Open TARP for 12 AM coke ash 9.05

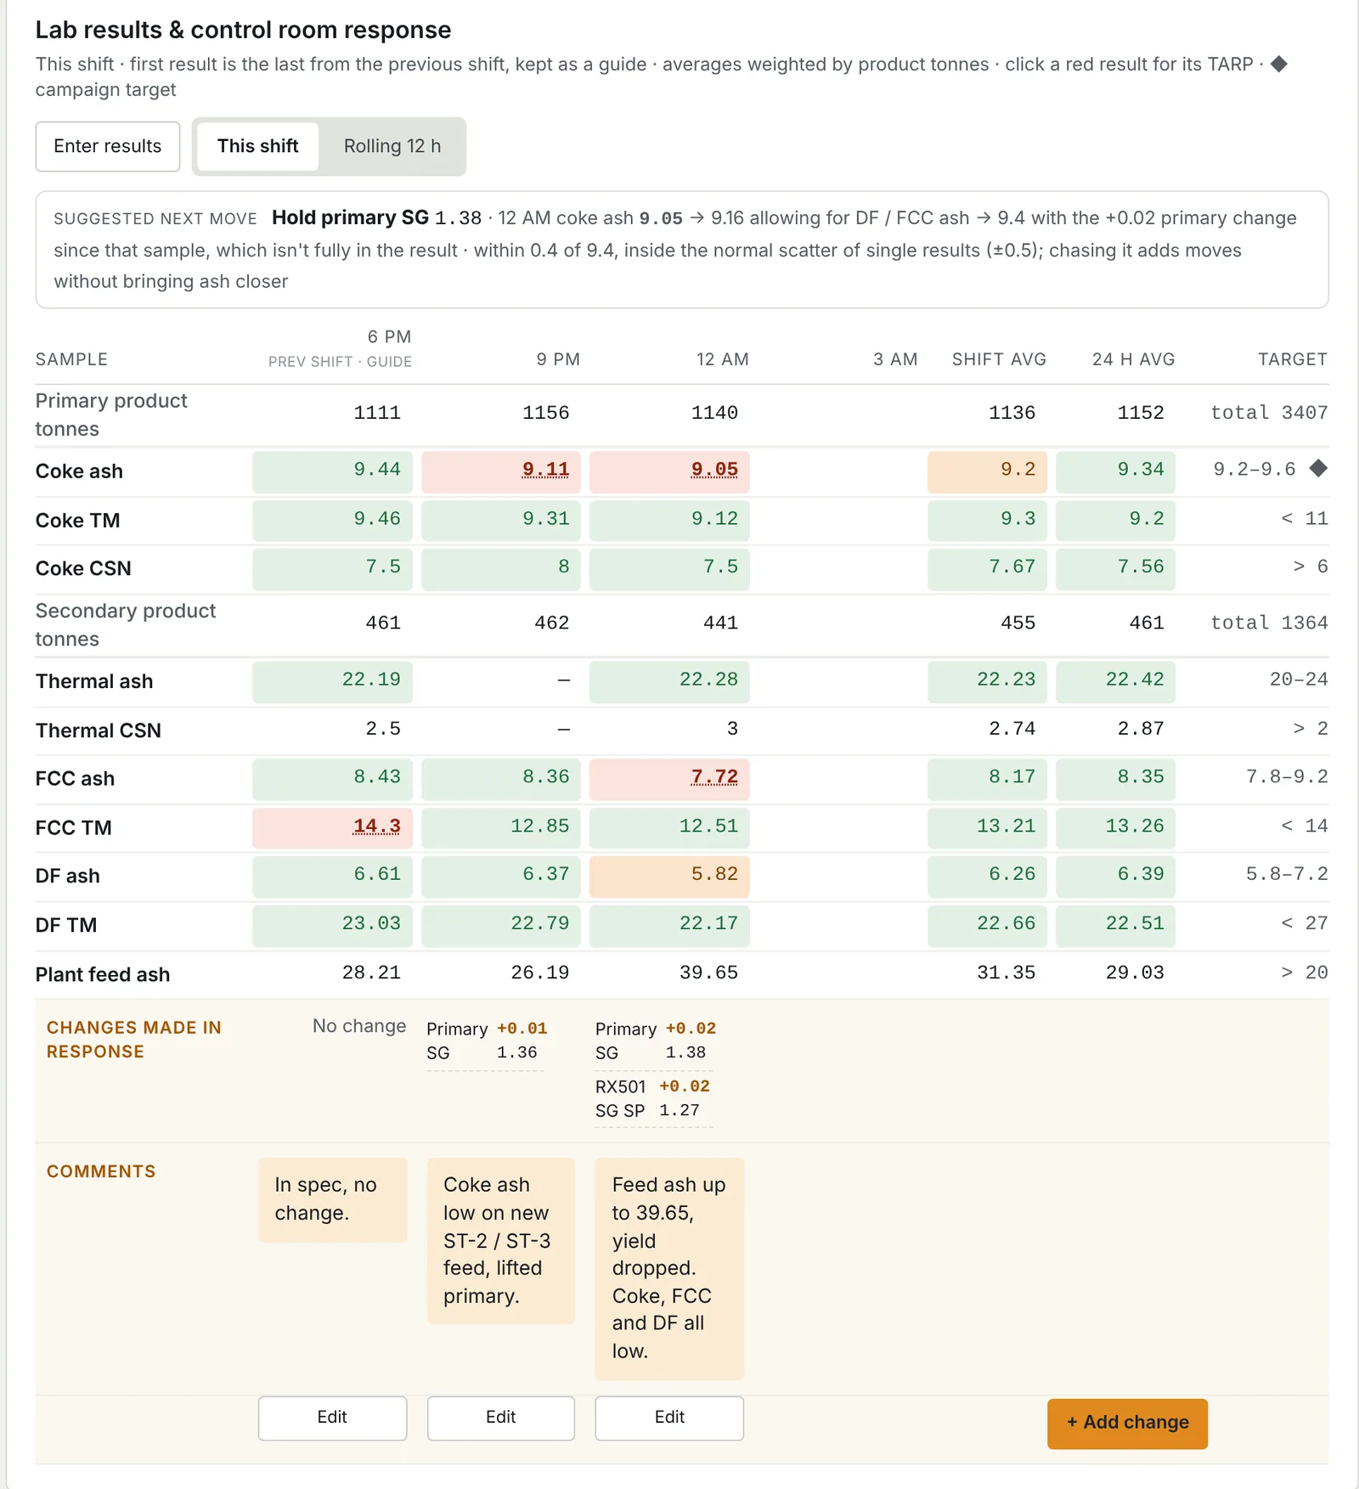tap(714, 470)
